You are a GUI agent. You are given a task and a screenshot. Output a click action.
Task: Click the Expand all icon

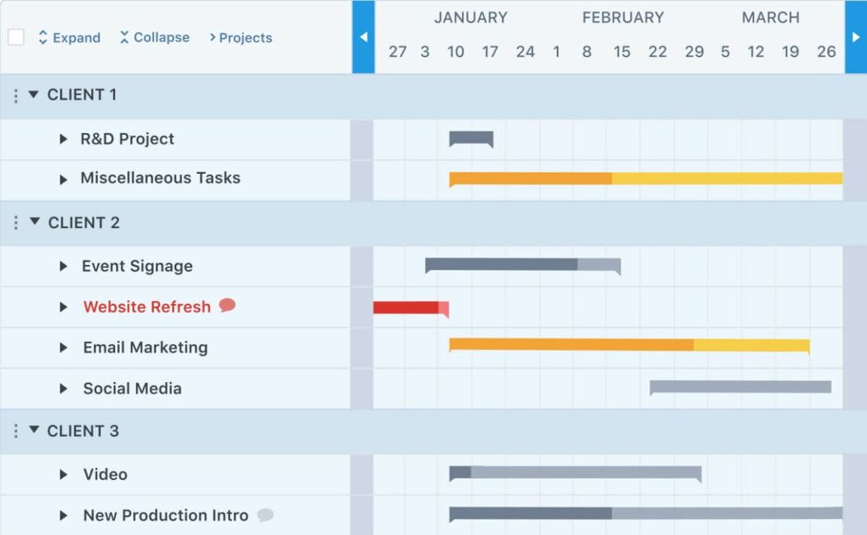(x=44, y=37)
